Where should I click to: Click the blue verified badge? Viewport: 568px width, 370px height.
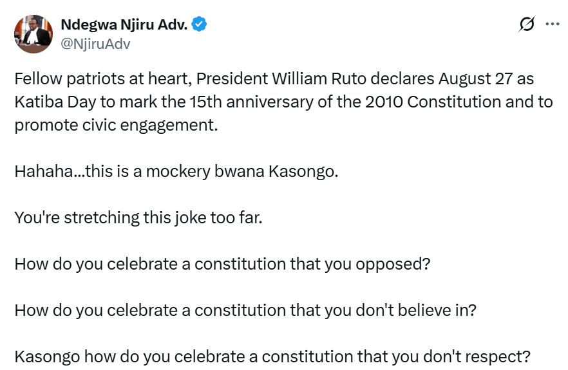point(200,25)
